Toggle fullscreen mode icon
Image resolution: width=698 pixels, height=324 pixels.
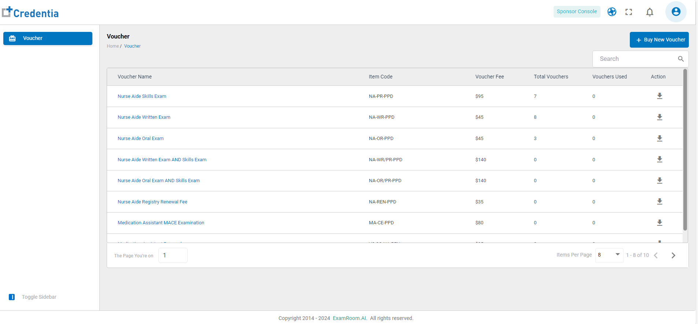pos(629,12)
